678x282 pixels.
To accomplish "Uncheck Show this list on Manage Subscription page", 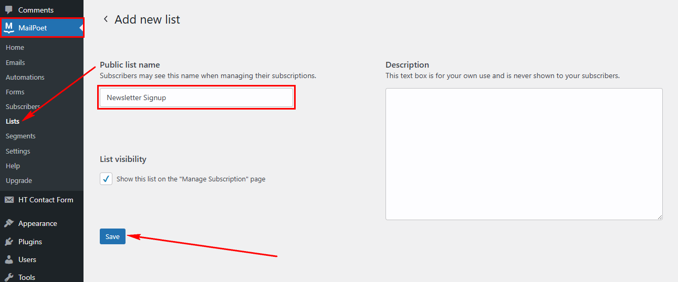I will tap(106, 179).
